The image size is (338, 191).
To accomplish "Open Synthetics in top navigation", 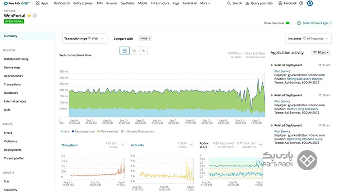I will [128, 3].
